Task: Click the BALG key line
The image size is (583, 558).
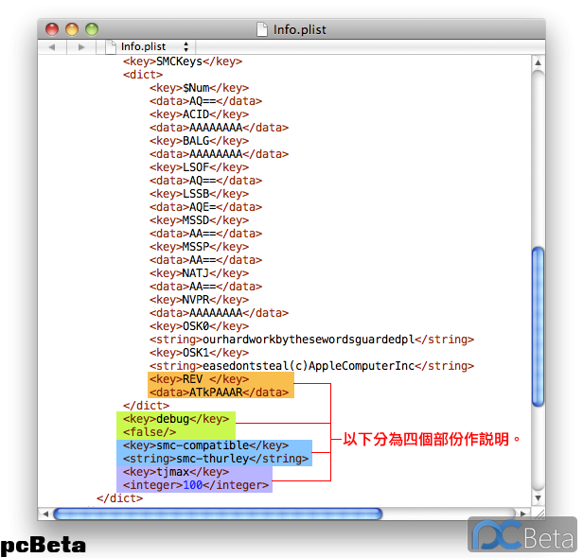Action: coord(200,141)
